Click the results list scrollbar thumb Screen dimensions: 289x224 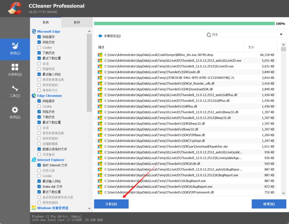tap(283, 49)
